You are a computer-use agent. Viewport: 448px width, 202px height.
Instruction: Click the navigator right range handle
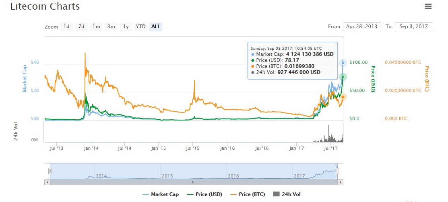pyautogui.click(x=338, y=171)
